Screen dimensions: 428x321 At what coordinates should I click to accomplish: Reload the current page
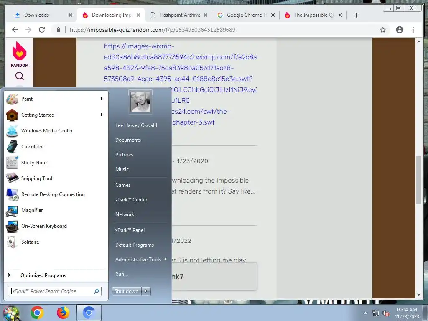point(42,30)
